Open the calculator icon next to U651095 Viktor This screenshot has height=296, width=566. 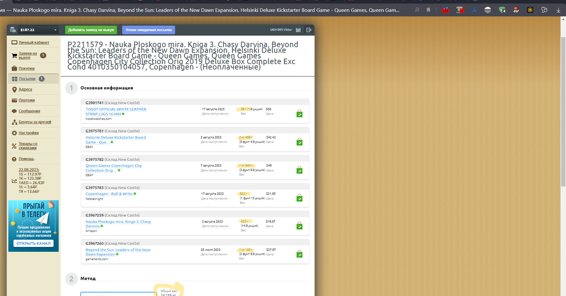tap(298, 30)
